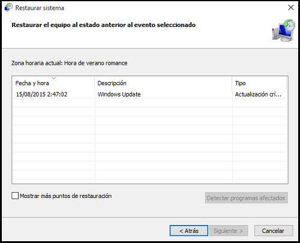Click the Siguiente button
Viewport: 300px width, 243px height.
tap(229, 230)
